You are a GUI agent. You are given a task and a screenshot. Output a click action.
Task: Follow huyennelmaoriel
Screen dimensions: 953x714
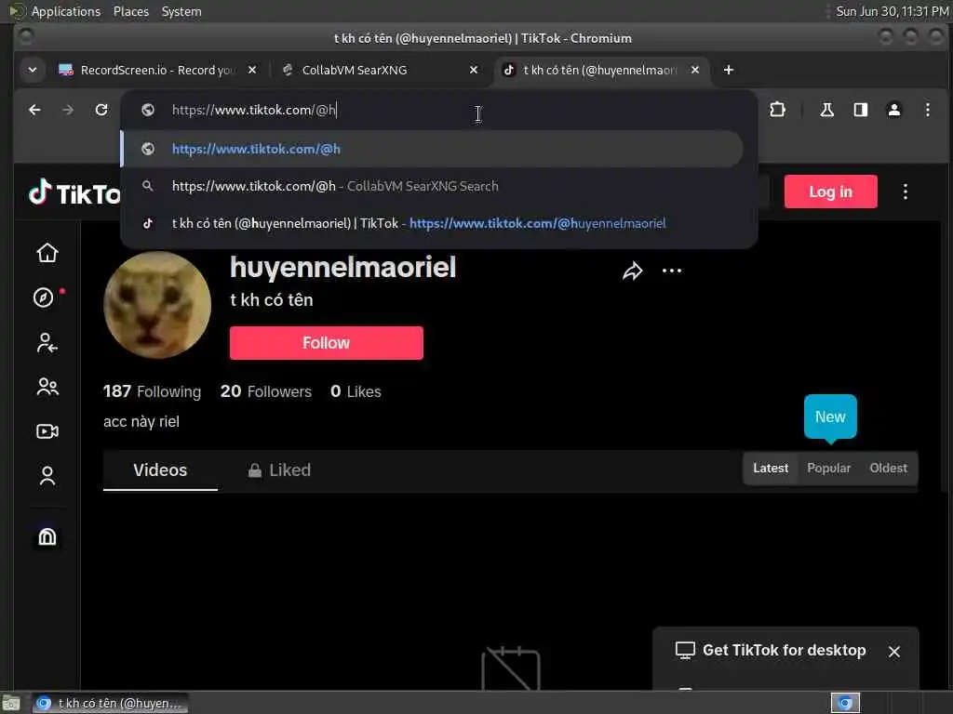327,343
